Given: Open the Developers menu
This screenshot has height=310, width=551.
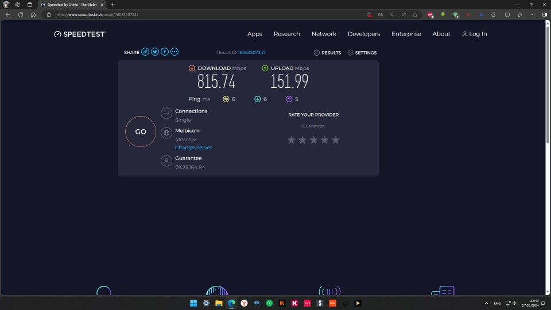Looking at the screenshot, I should coord(364,34).
